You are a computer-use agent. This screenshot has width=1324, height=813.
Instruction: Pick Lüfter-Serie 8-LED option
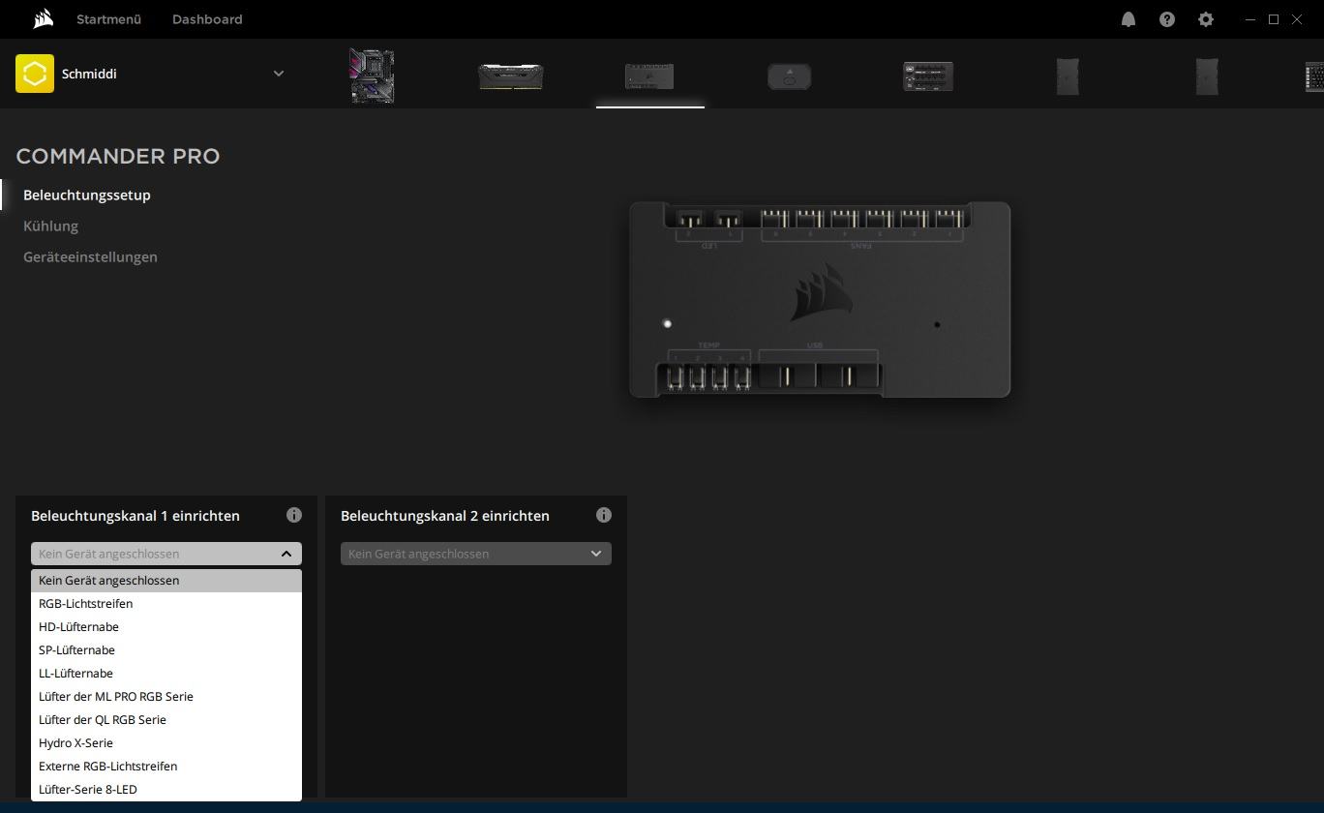pyautogui.click(x=166, y=790)
